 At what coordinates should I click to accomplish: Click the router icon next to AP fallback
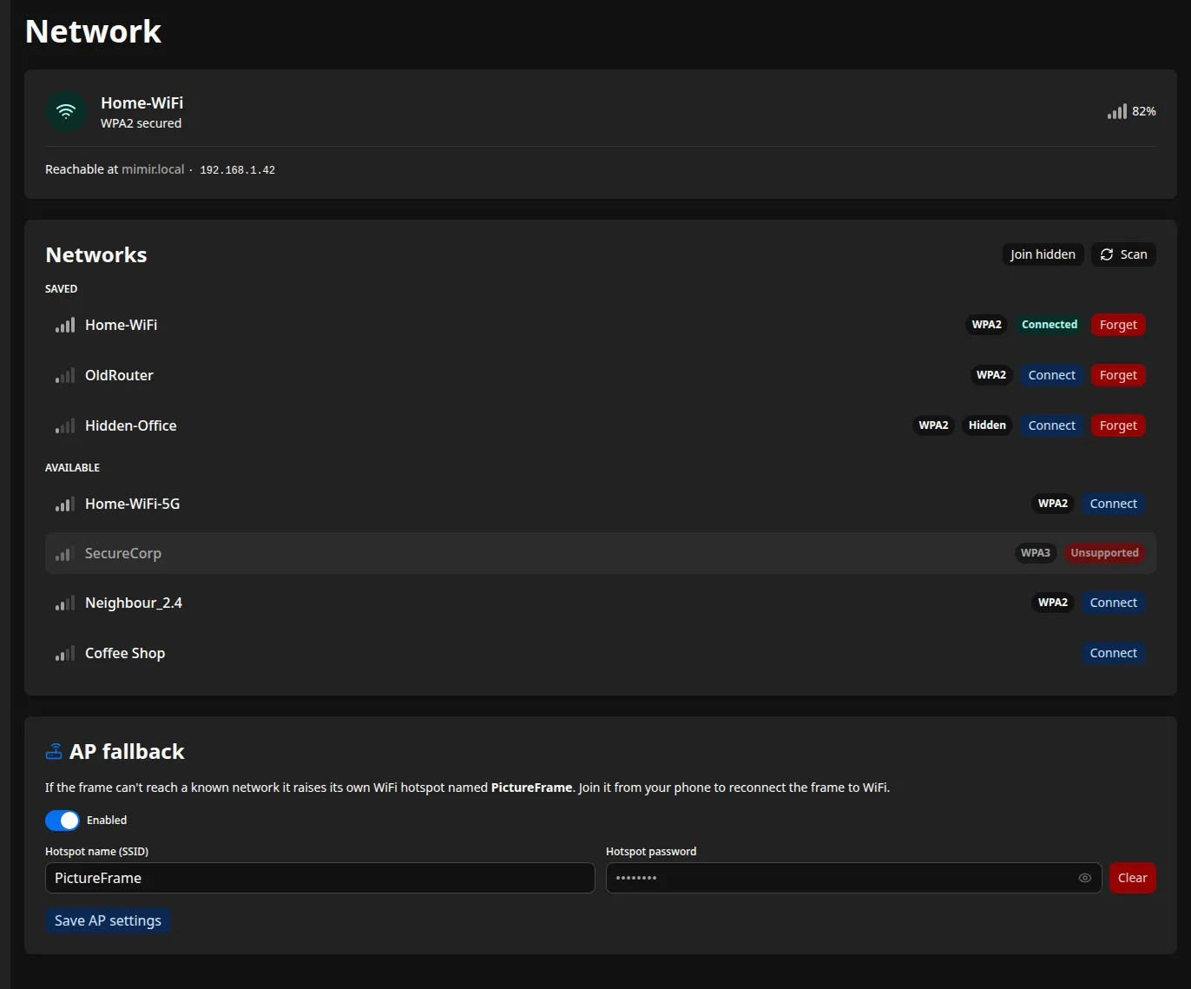(54, 752)
